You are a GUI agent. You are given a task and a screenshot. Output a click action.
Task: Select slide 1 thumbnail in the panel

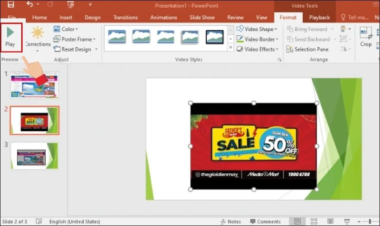[34, 85]
